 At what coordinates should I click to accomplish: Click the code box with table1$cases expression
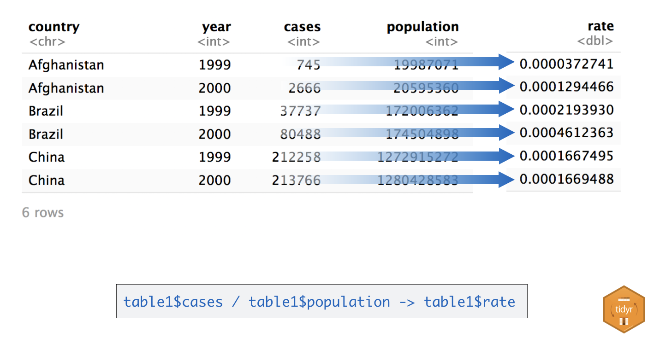(321, 301)
